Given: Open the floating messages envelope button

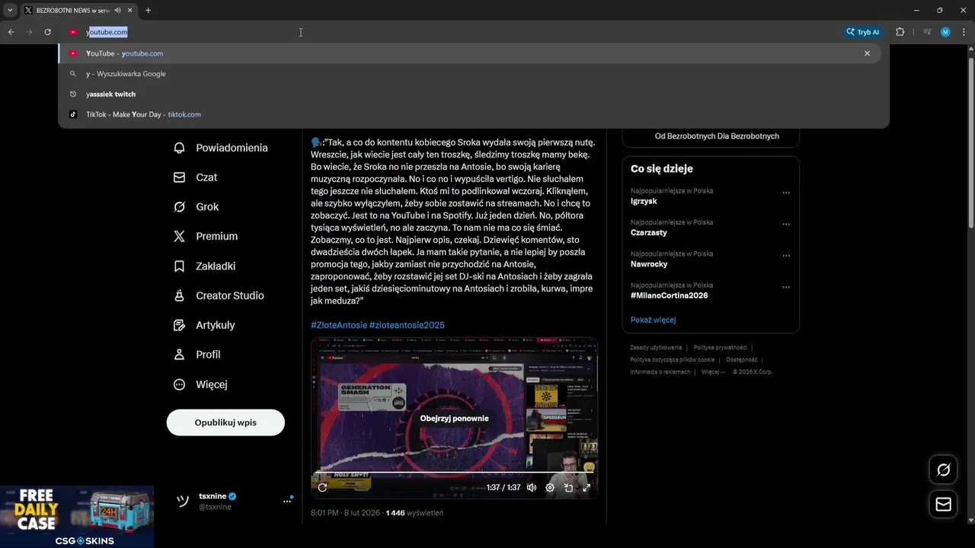Looking at the screenshot, I should click(943, 505).
